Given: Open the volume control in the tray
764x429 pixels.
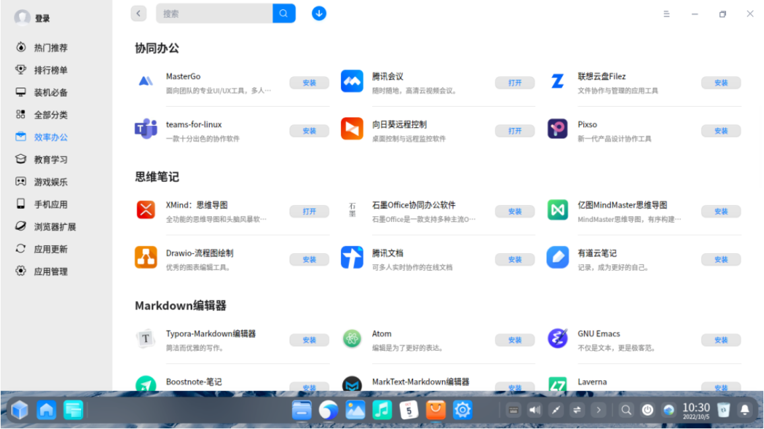Looking at the screenshot, I should pos(535,410).
